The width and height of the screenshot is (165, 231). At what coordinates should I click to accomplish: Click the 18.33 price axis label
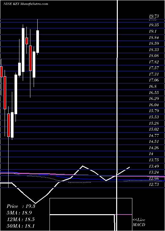pyautogui.click(x=154, y=50)
